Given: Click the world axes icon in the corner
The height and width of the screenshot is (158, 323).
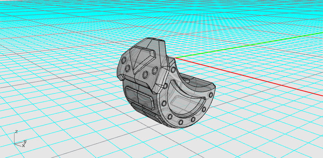Looking at the screenshot, I should coord(20,139).
